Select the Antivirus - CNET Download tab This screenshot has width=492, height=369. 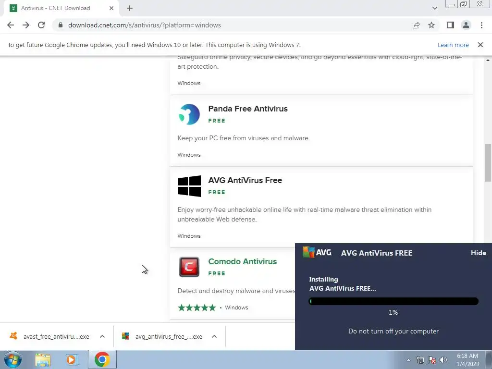[61, 8]
